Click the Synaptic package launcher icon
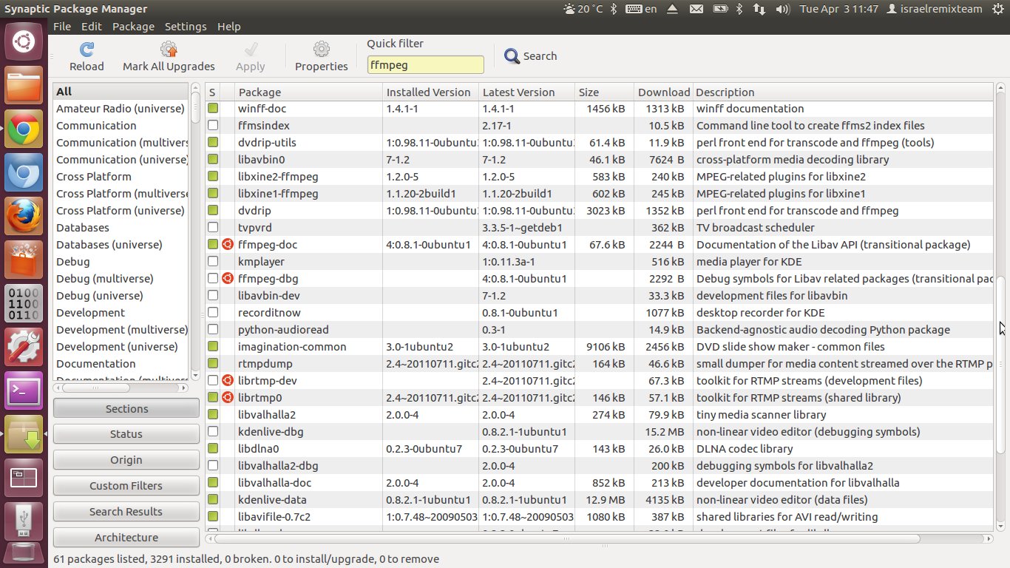1010x568 pixels. pyautogui.click(x=24, y=435)
